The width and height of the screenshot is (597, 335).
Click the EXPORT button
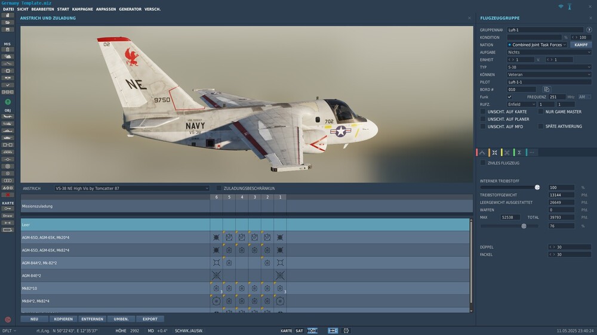150,319
